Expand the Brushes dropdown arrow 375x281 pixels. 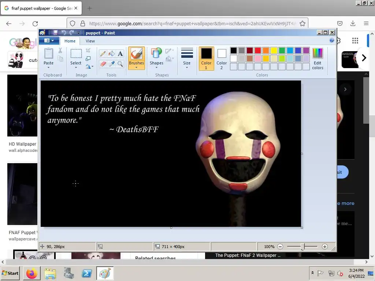[136, 68]
